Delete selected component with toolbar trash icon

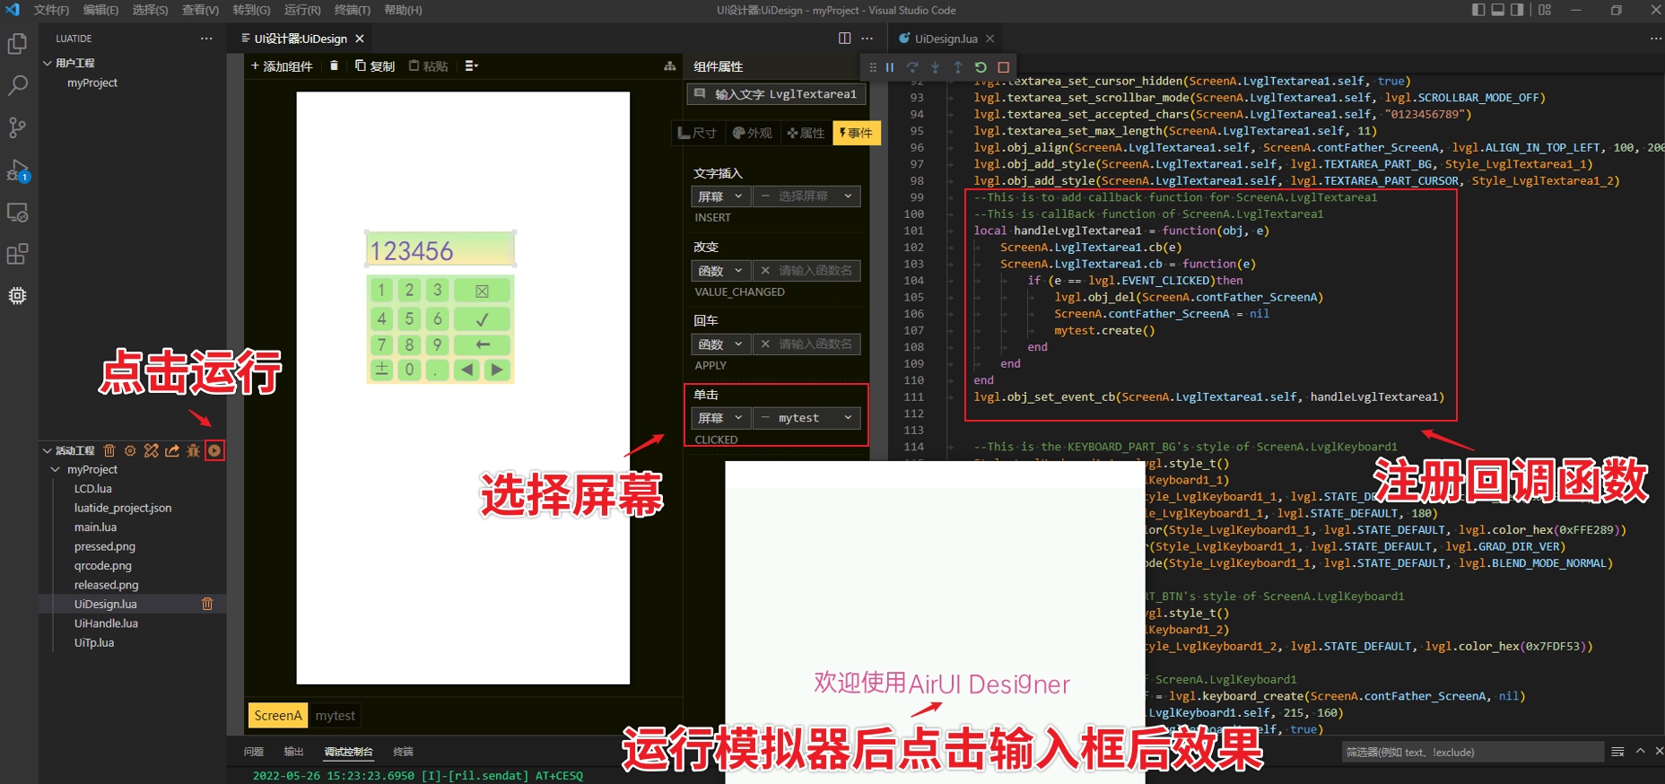334,65
